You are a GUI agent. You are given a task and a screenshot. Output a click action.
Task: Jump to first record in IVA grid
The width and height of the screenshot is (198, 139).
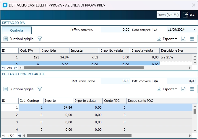[x=3, y=68]
